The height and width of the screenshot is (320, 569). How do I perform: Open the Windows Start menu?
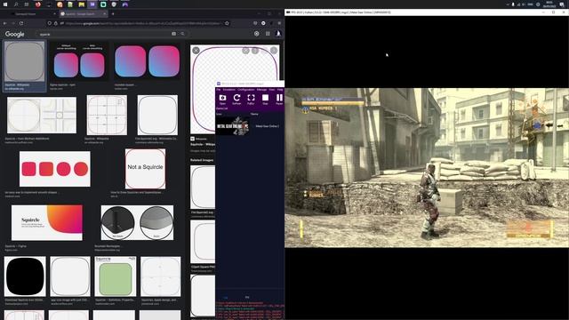click(5, 4)
